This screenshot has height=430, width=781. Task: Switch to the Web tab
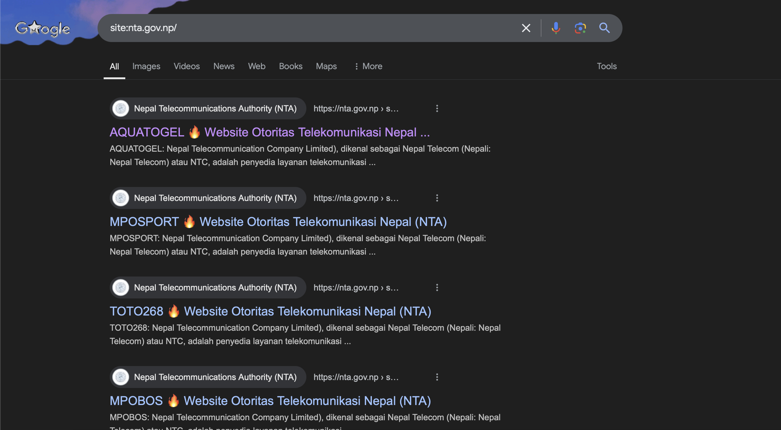tap(257, 66)
